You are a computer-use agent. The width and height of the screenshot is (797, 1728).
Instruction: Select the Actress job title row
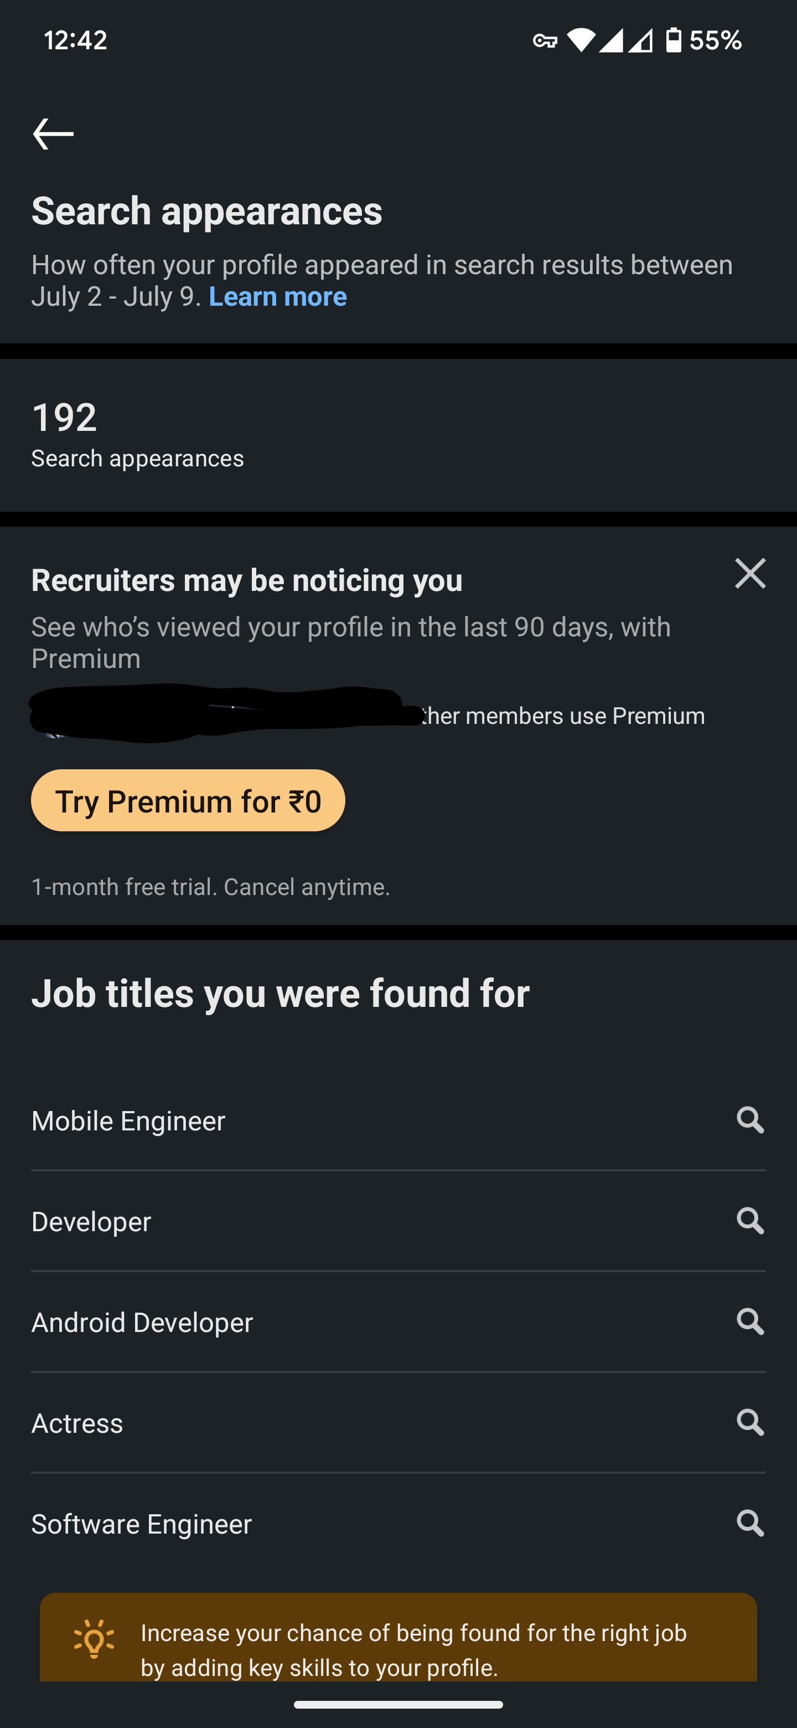[x=398, y=1422]
